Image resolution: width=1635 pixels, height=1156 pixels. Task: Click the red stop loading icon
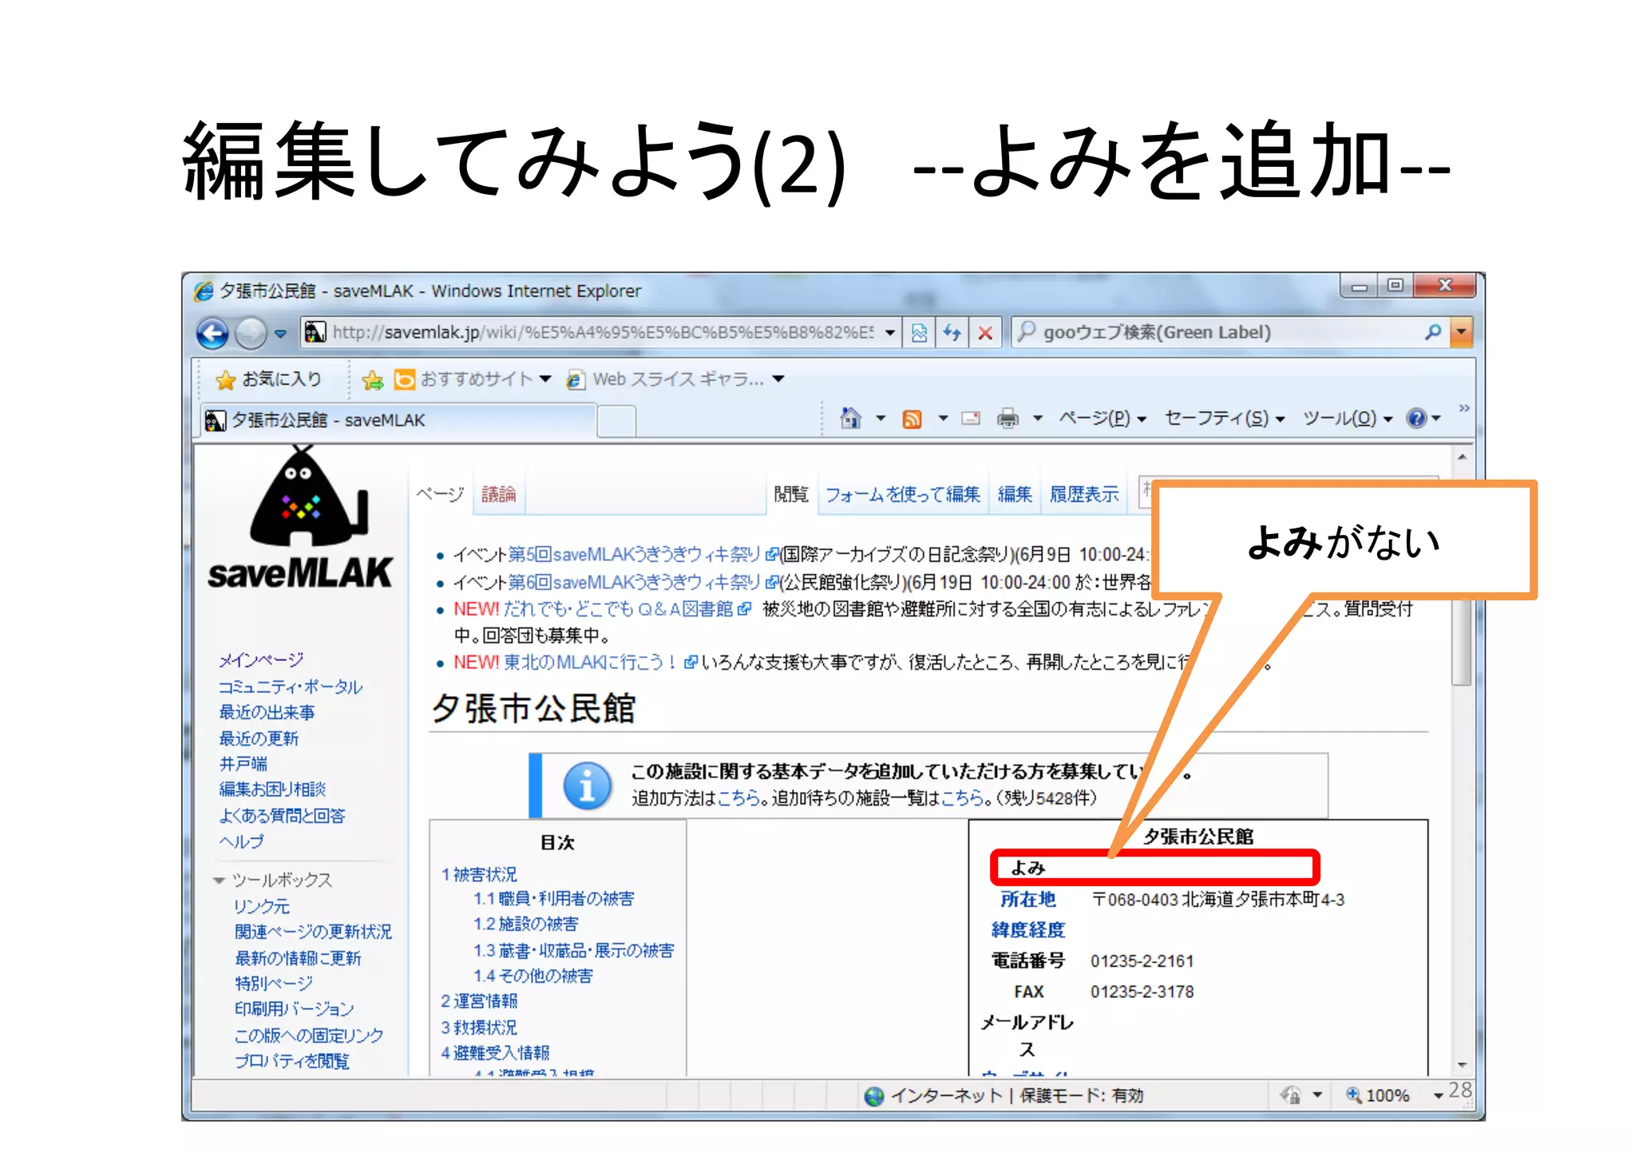pos(986,333)
